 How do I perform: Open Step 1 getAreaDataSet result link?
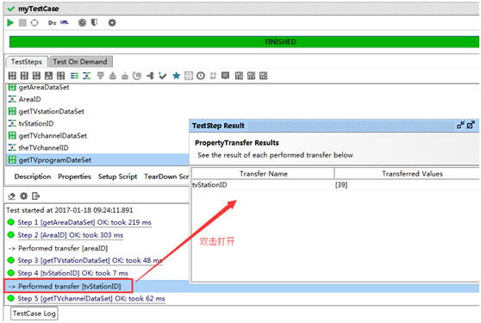pos(84,222)
